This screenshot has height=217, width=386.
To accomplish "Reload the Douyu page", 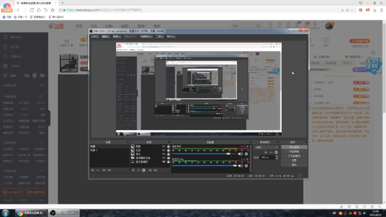I will (32, 10).
